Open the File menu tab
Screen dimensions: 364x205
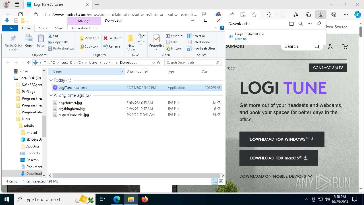(x=10, y=28)
